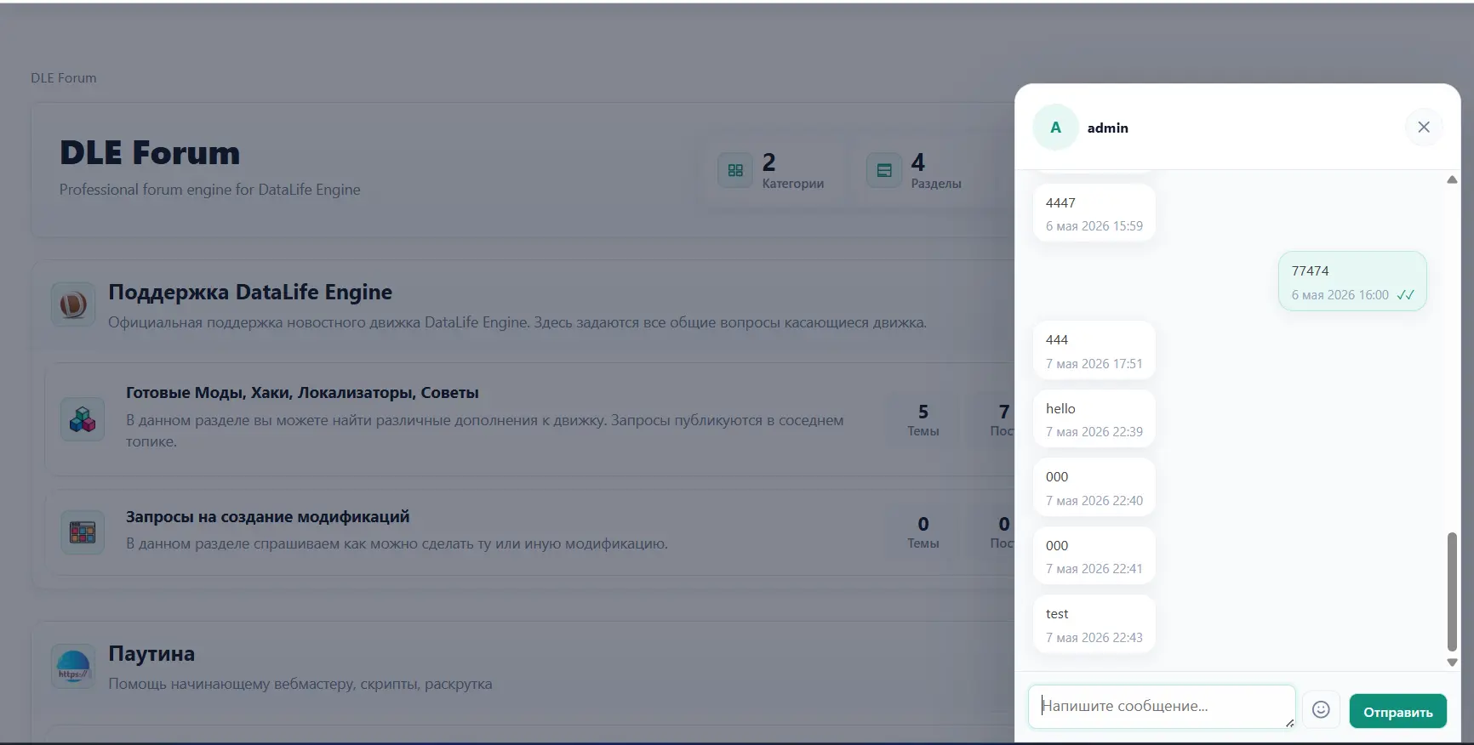Open the emoji picker in chat
This screenshot has width=1474, height=745.
pos(1321,709)
